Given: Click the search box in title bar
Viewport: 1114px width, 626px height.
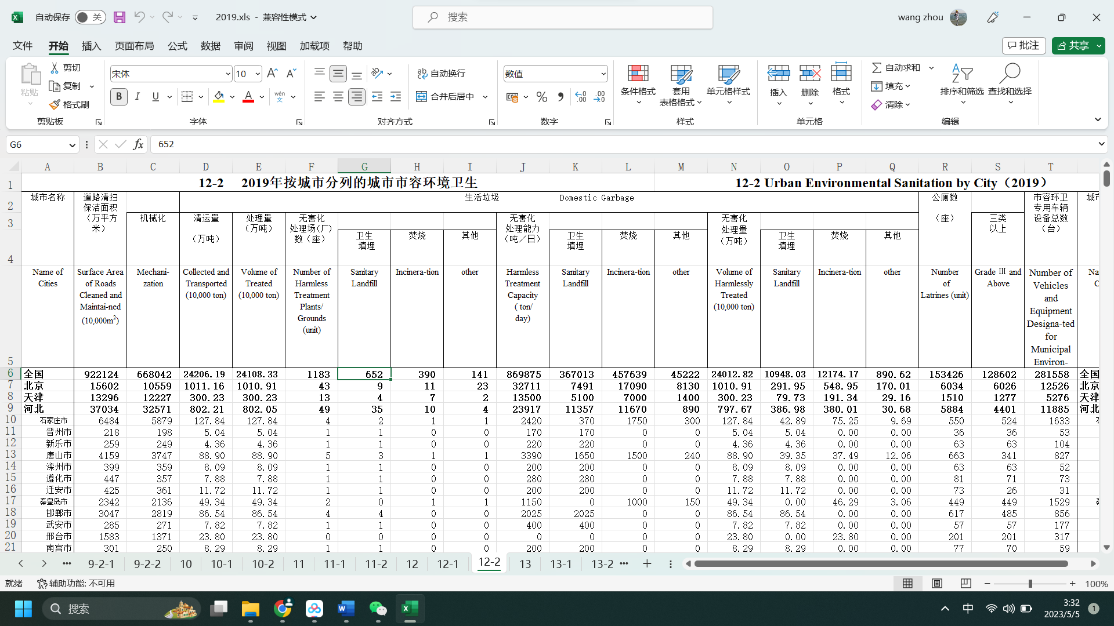Looking at the screenshot, I should click(x=562, y=17).
